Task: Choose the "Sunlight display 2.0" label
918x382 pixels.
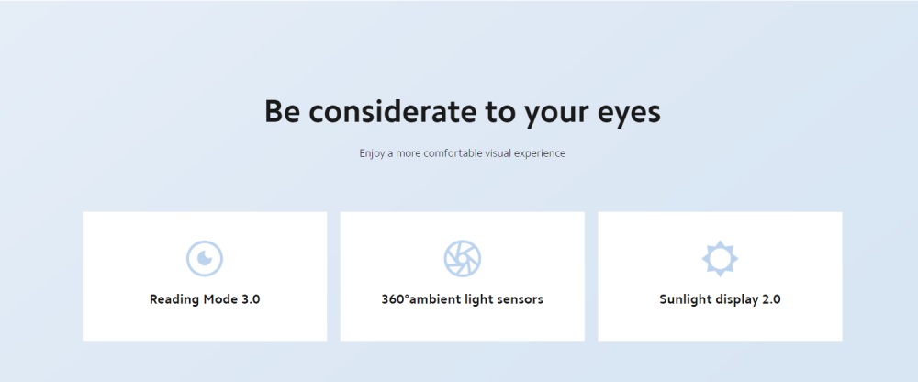Action: [720, 299]
